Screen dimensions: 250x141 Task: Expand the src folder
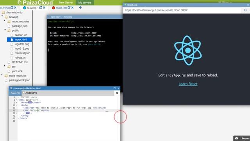click(x=5, y=65)
